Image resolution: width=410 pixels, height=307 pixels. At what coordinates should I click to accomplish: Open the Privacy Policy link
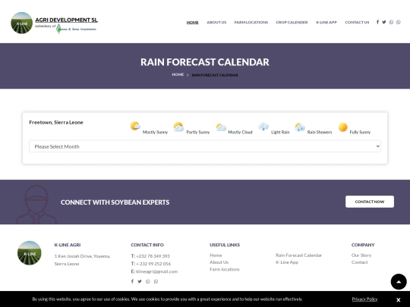tap(364, 299)
